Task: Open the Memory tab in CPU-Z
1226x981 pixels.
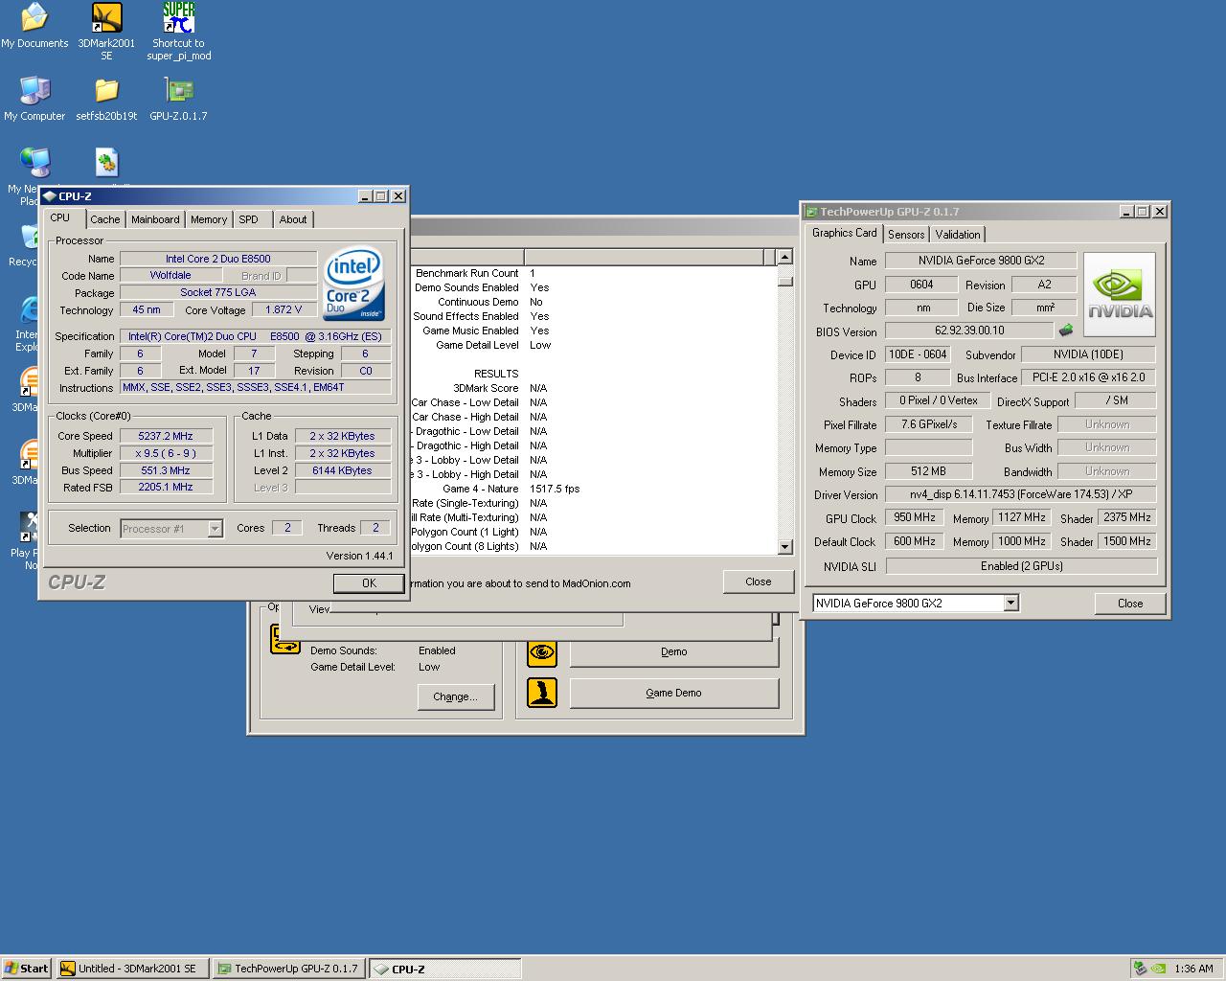Action: tap(209, 219)
